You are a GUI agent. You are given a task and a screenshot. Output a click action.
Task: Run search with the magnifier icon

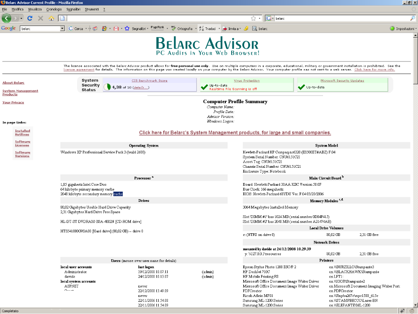point(413,18)
